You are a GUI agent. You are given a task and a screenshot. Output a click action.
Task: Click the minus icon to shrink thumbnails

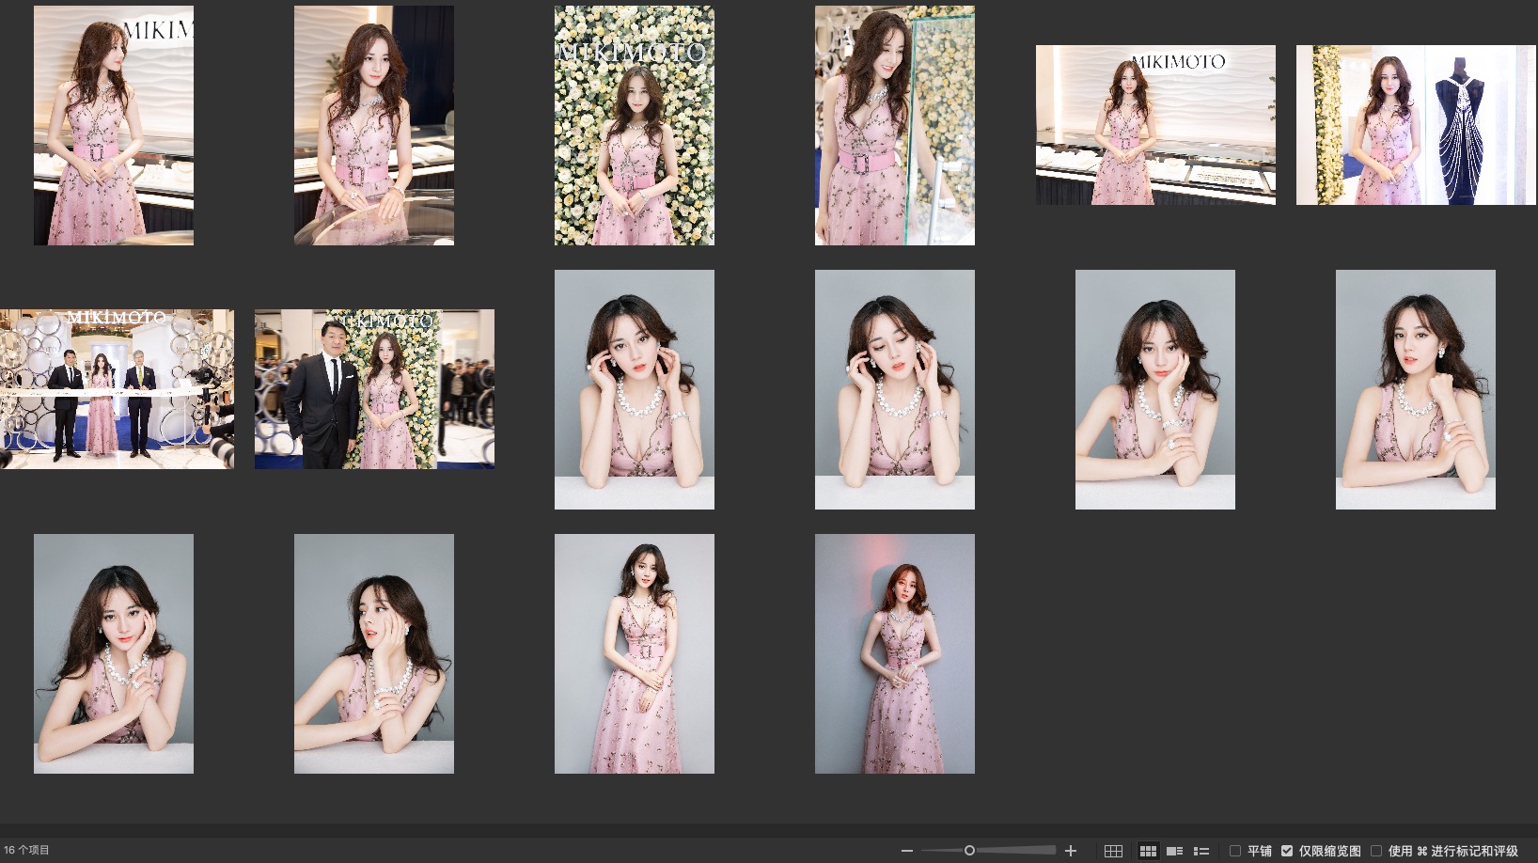pos(906,851)
